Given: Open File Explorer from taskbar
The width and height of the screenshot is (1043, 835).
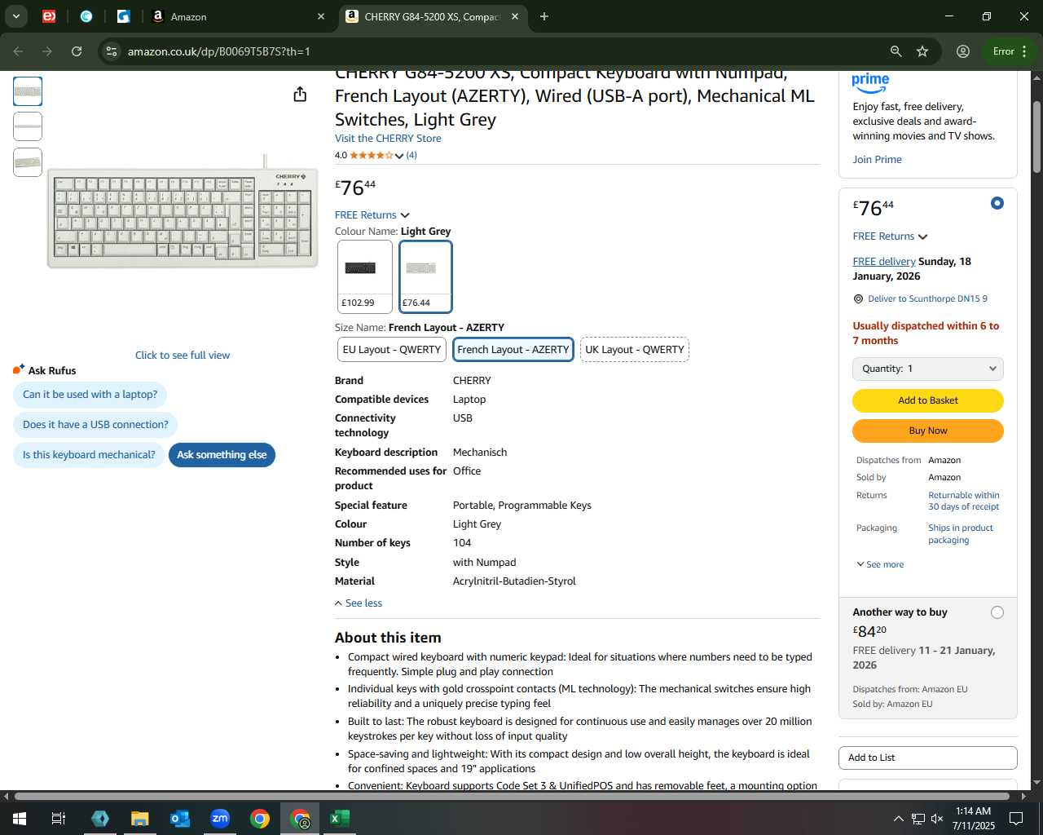Looking at the screenshot, I should click(x=139, y=819).
